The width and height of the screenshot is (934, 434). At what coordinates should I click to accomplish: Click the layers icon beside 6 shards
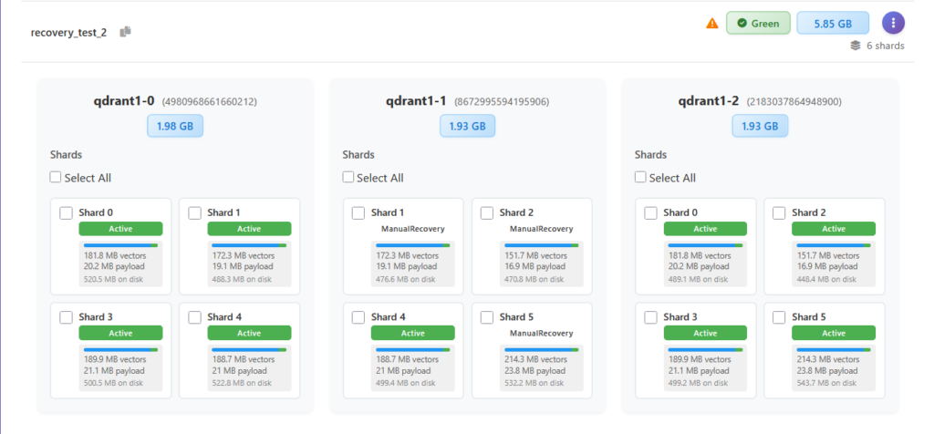click(855, 45)
